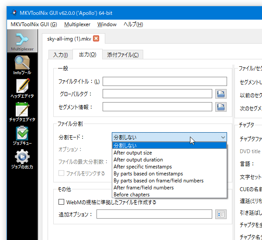Open the Info tool in sidebar

[x=22, y=65]
